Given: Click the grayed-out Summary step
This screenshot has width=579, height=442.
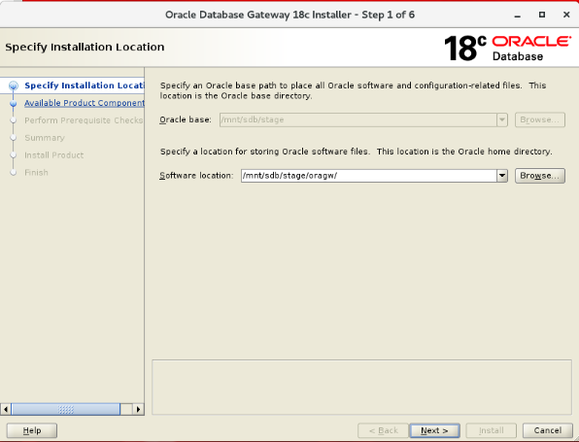Looking at the screenshot, I should pos(45,138).
